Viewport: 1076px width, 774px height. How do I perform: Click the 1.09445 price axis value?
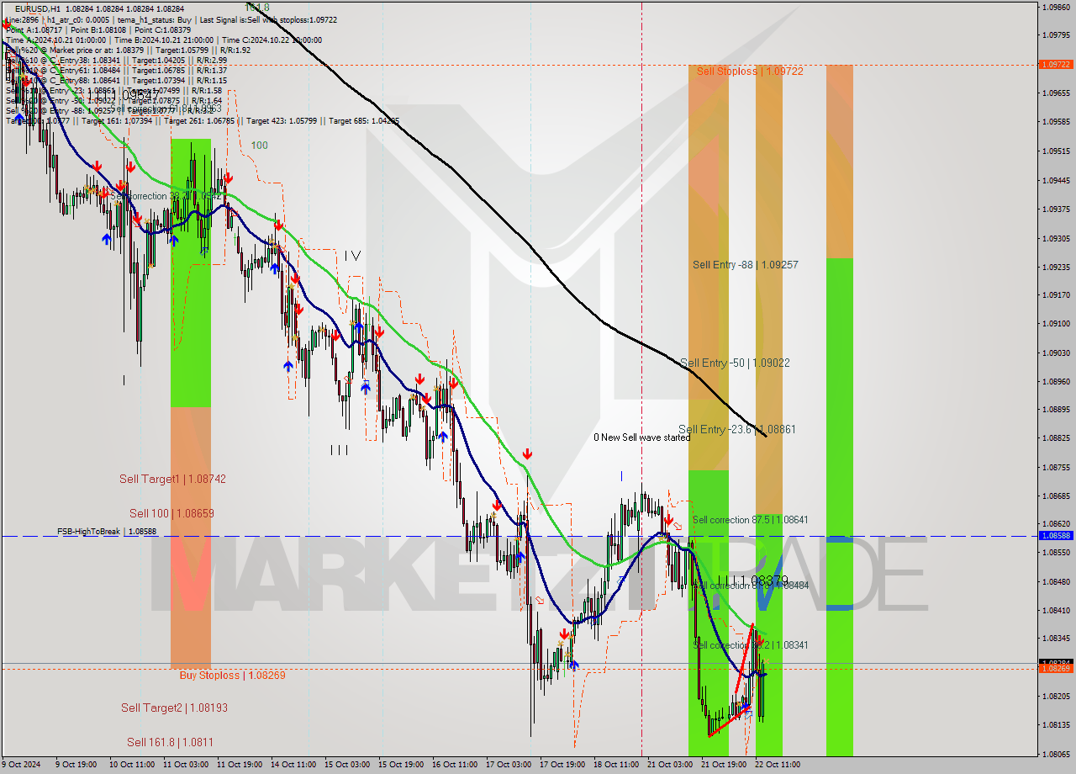click(x=1055, y=180)
